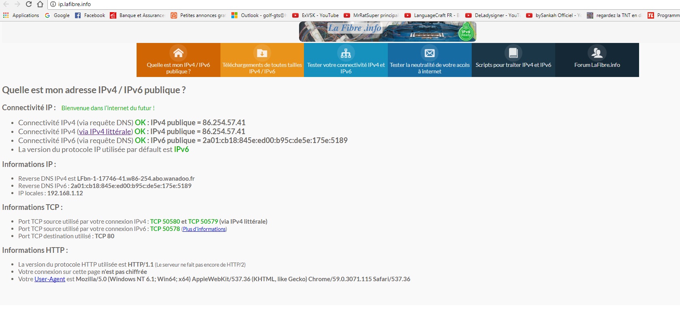The height and width of the screenshot is (312, 680).
Task: Open LanguageCraft FR bookmark
Action: (x=432, y=15)
